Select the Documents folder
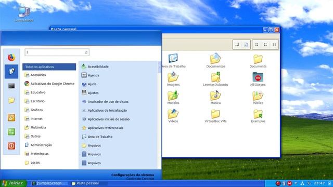Image resolution: width=333 pixels, height=187 pixels. (258, 61)
